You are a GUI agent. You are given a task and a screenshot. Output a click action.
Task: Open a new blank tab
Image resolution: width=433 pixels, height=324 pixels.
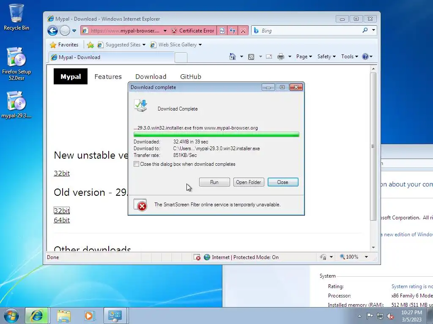click(181, 57)
